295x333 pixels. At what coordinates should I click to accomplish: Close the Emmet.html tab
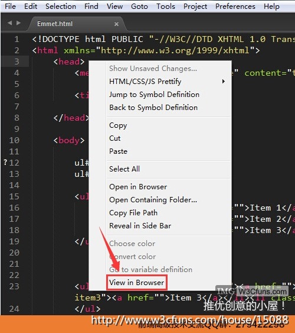click(116, 24)
